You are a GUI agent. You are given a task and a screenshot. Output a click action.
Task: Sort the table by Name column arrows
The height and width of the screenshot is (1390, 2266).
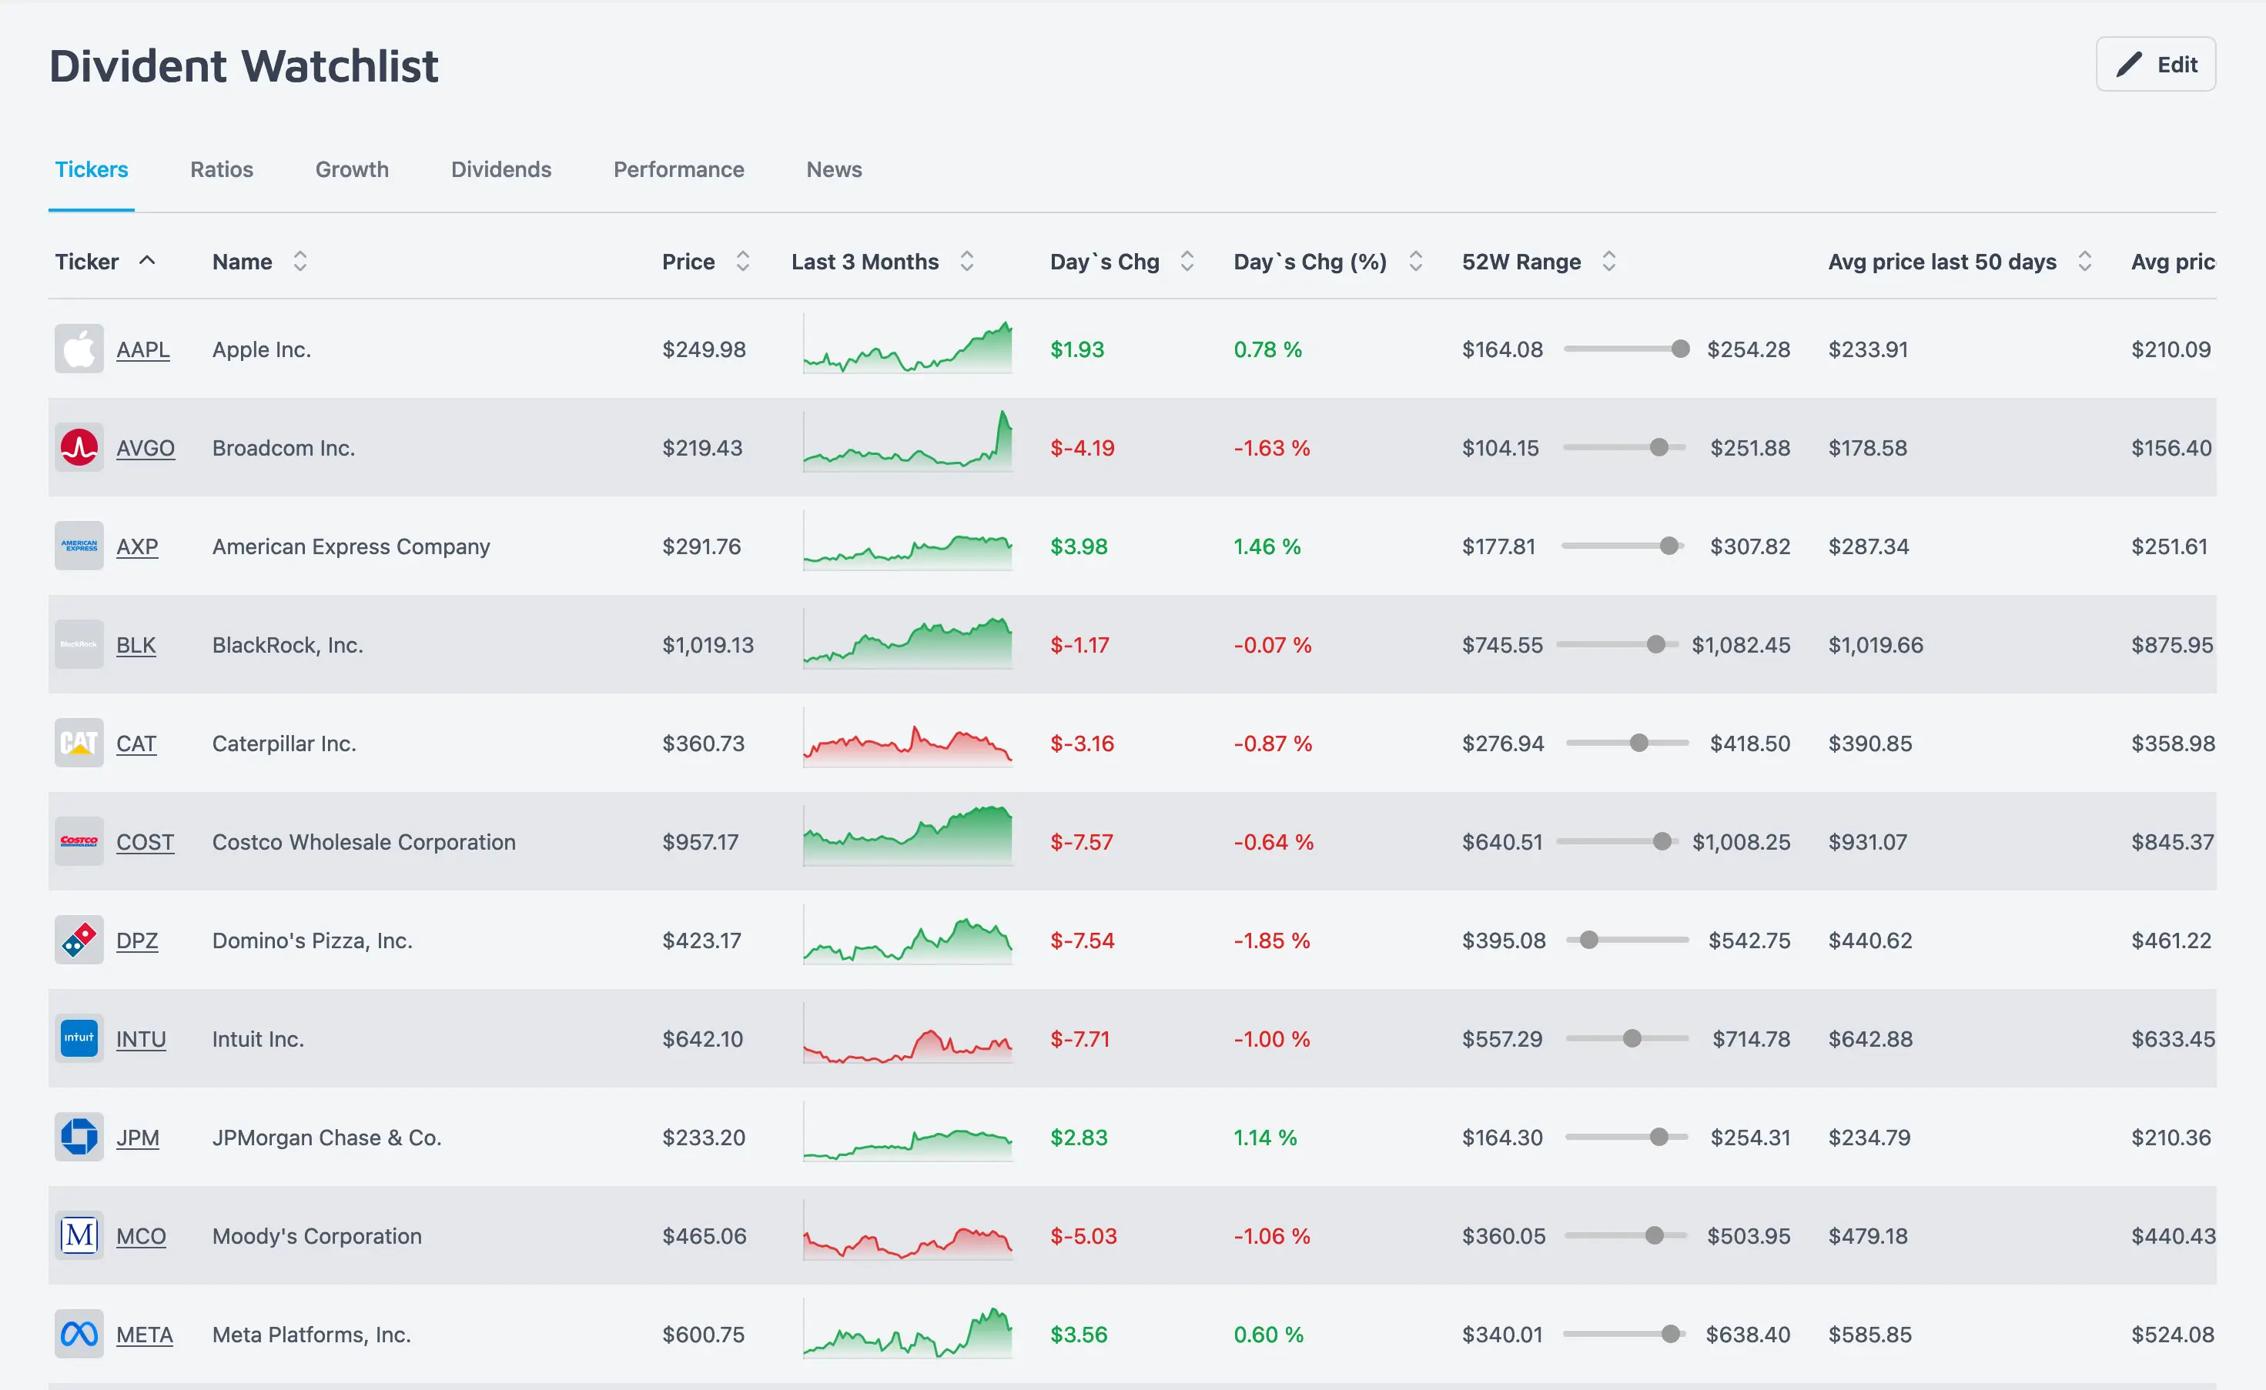[300, 261]
